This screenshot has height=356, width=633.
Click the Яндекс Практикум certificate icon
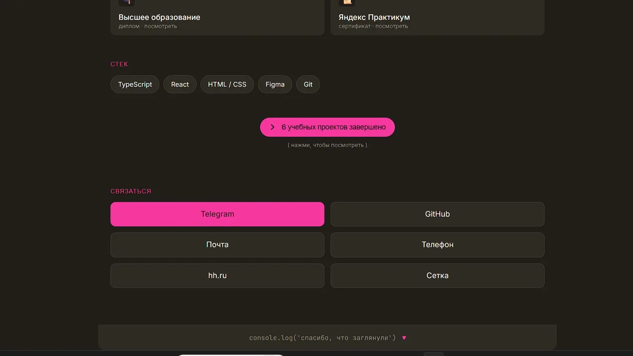coord(347,2)
